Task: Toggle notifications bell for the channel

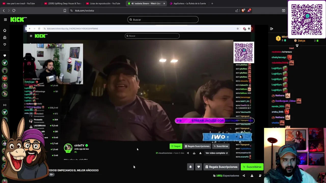Action: tap(191, 167)
